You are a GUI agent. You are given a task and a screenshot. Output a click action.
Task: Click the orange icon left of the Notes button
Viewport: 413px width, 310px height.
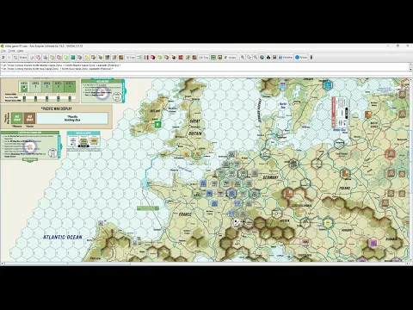[219, 58]
